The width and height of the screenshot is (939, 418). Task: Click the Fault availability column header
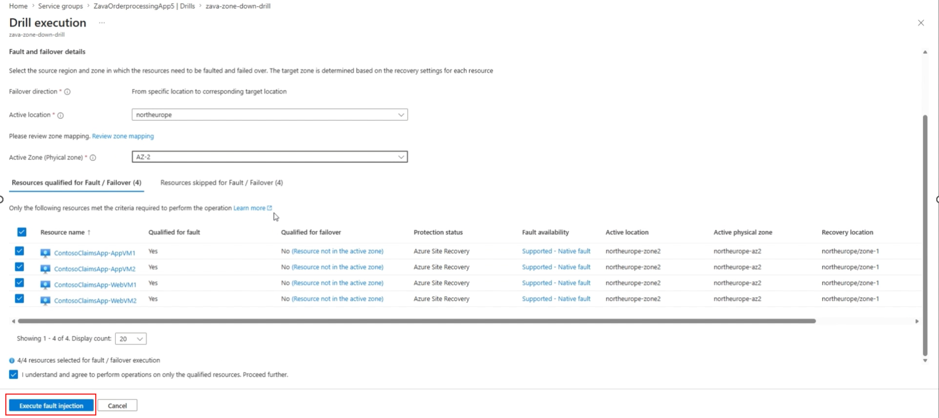click(545, 232)
